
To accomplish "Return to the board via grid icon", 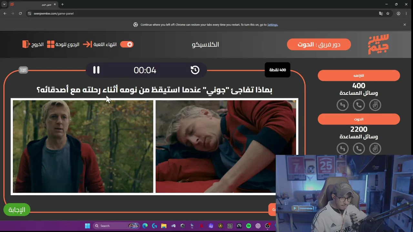I will [x=51, y=44].
